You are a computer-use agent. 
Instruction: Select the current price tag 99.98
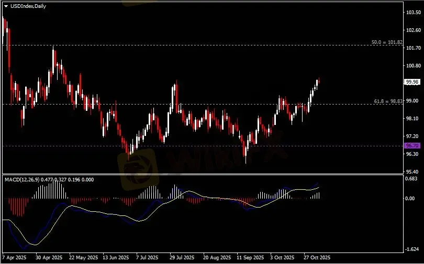pos(411,82)
